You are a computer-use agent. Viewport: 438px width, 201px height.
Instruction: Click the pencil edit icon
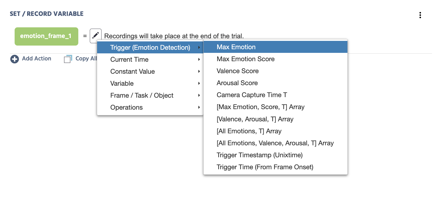tap(96, 35)
